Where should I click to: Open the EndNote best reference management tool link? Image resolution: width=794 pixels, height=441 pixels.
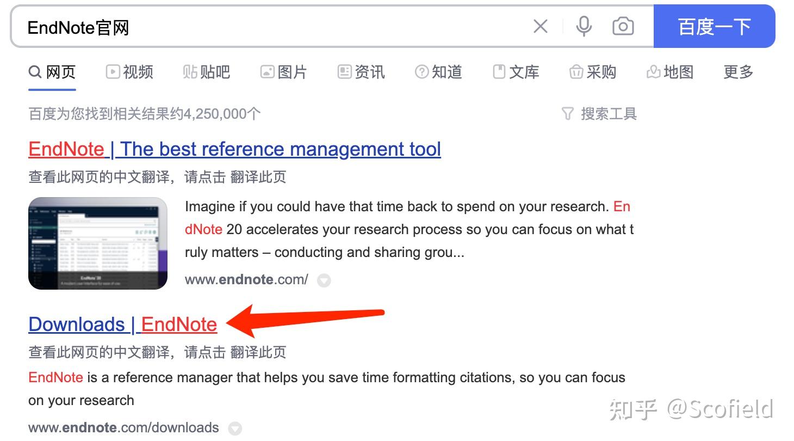(234, 149)
